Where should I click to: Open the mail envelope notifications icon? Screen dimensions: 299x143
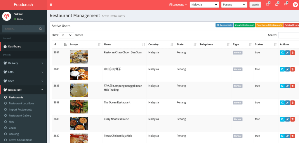(267, 4)
